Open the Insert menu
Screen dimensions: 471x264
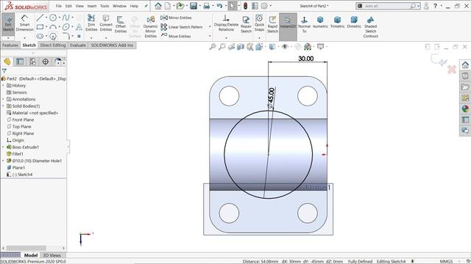[x=92, y=6]
